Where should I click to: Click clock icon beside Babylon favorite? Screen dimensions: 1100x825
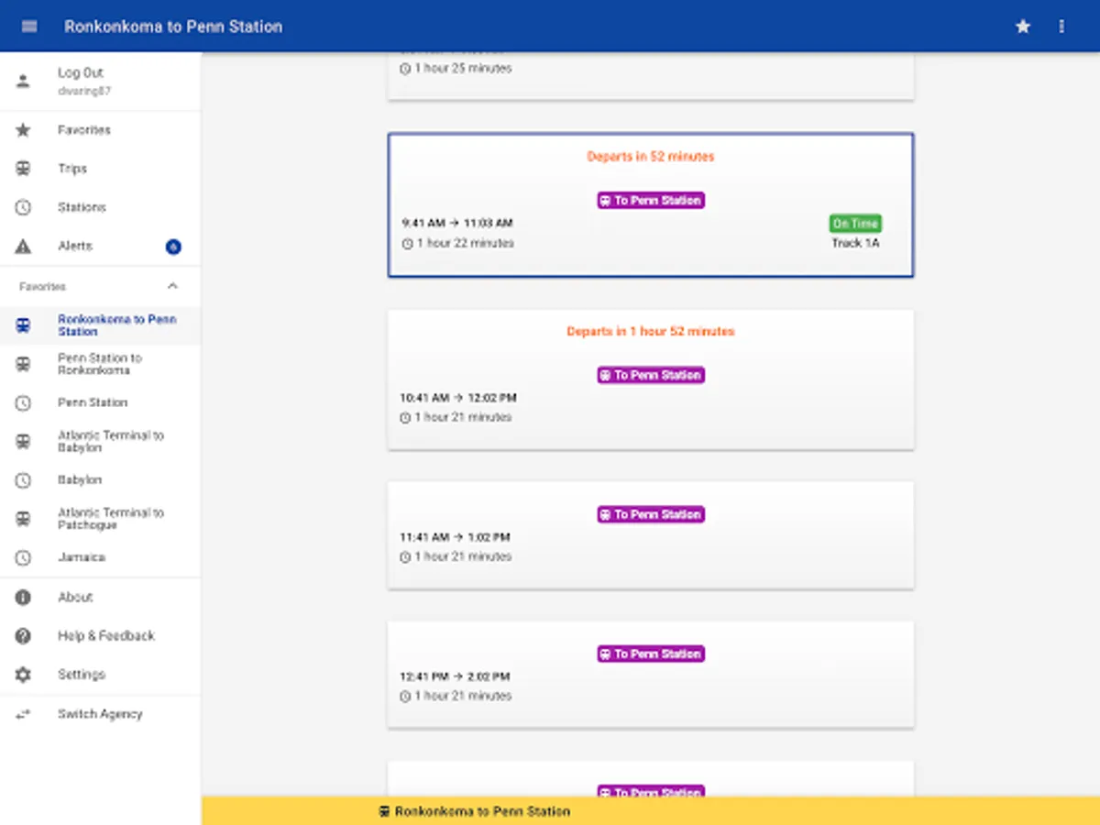(x=23, y=479)
